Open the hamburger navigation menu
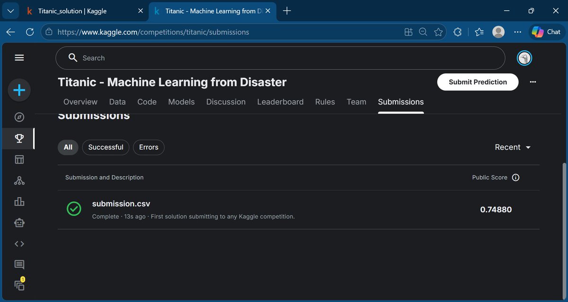 [19, 58]
